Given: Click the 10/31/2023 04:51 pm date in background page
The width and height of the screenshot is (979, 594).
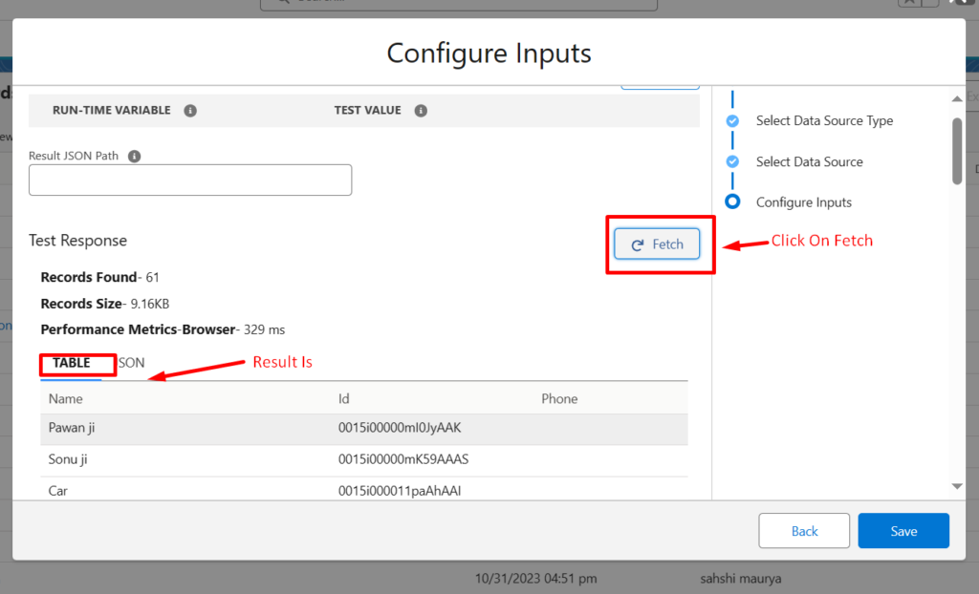Looking at the screenshot, I should 535,579.
